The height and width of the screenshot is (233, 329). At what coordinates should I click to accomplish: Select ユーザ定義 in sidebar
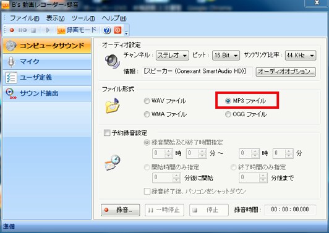click(x=47, y=78)
